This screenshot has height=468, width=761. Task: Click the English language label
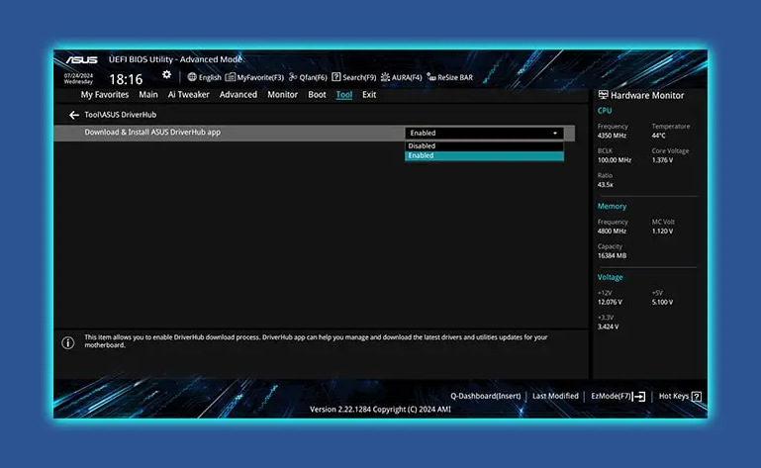pyautogui.click(x=210, y=78)
